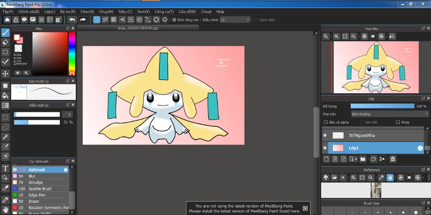Select the Move tool
431x215 pixels.
(x=5, y=73)
